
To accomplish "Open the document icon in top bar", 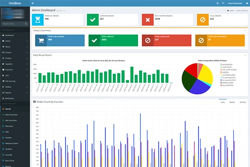I will point(218,3).
